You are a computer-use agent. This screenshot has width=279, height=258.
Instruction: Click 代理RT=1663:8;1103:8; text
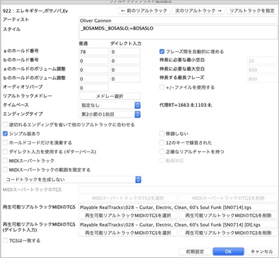coord(186,105)
